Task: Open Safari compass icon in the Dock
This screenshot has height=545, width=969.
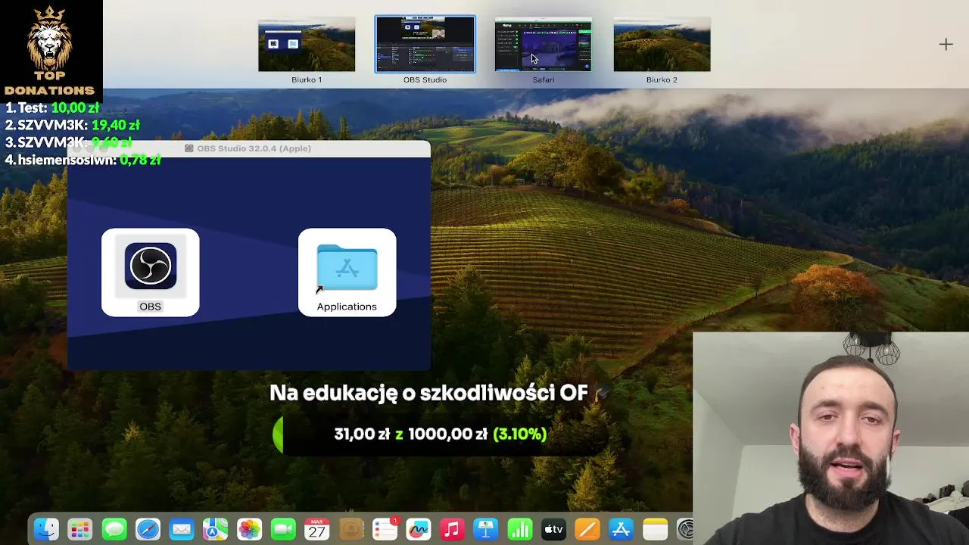Action: pyautogui.click(x=148, y=529)
